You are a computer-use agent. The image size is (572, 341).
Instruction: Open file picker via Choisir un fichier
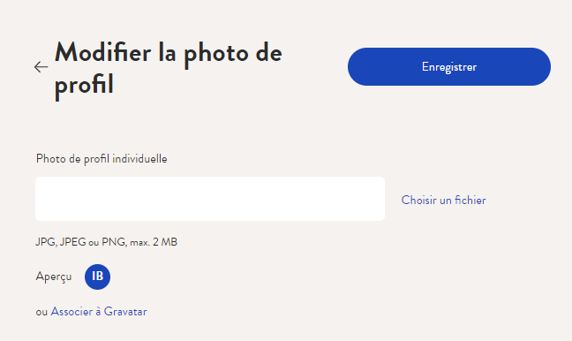444,200
